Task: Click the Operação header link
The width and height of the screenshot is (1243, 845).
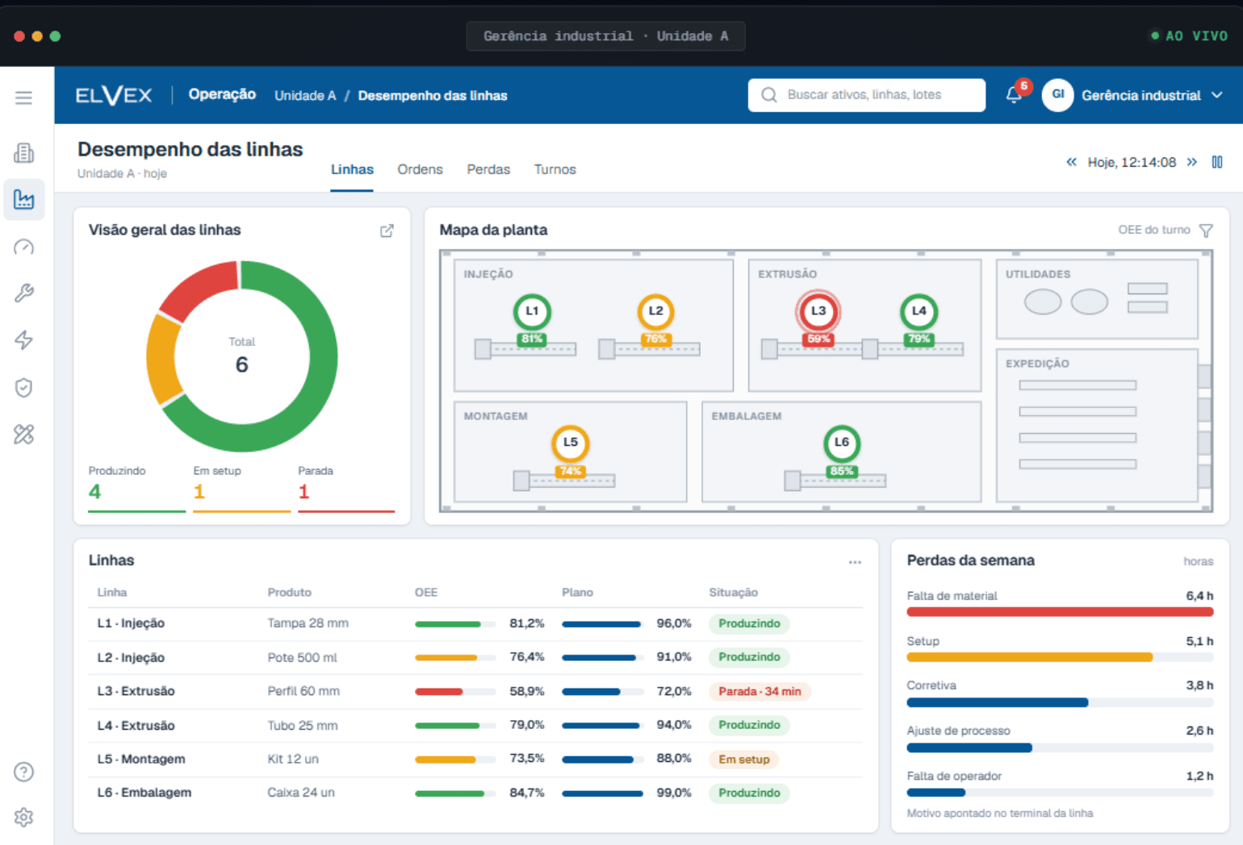Action: point(222,94)
